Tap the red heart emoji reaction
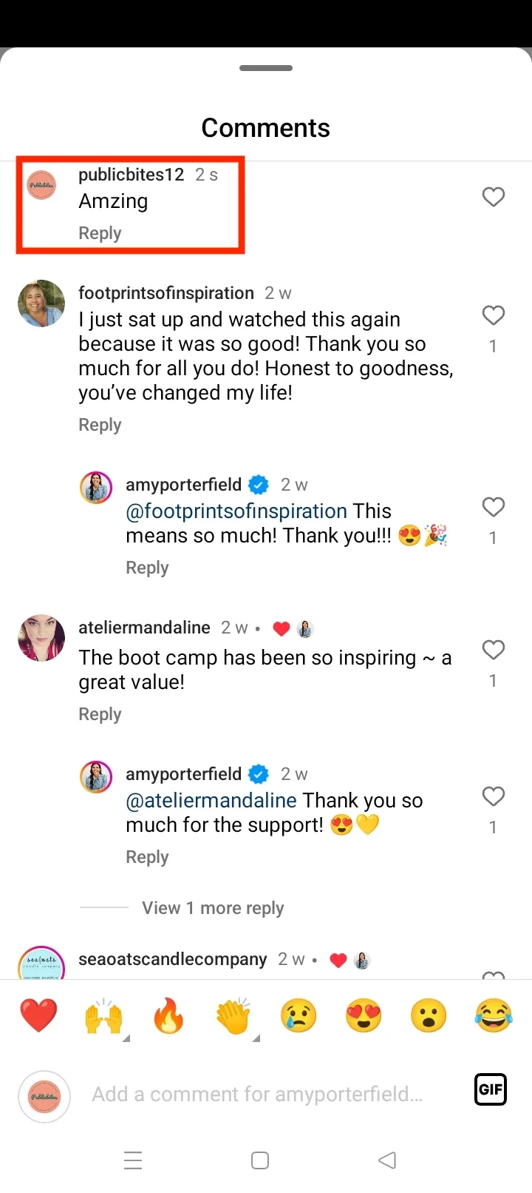 pyautogui.click(x=38, y=1015)
